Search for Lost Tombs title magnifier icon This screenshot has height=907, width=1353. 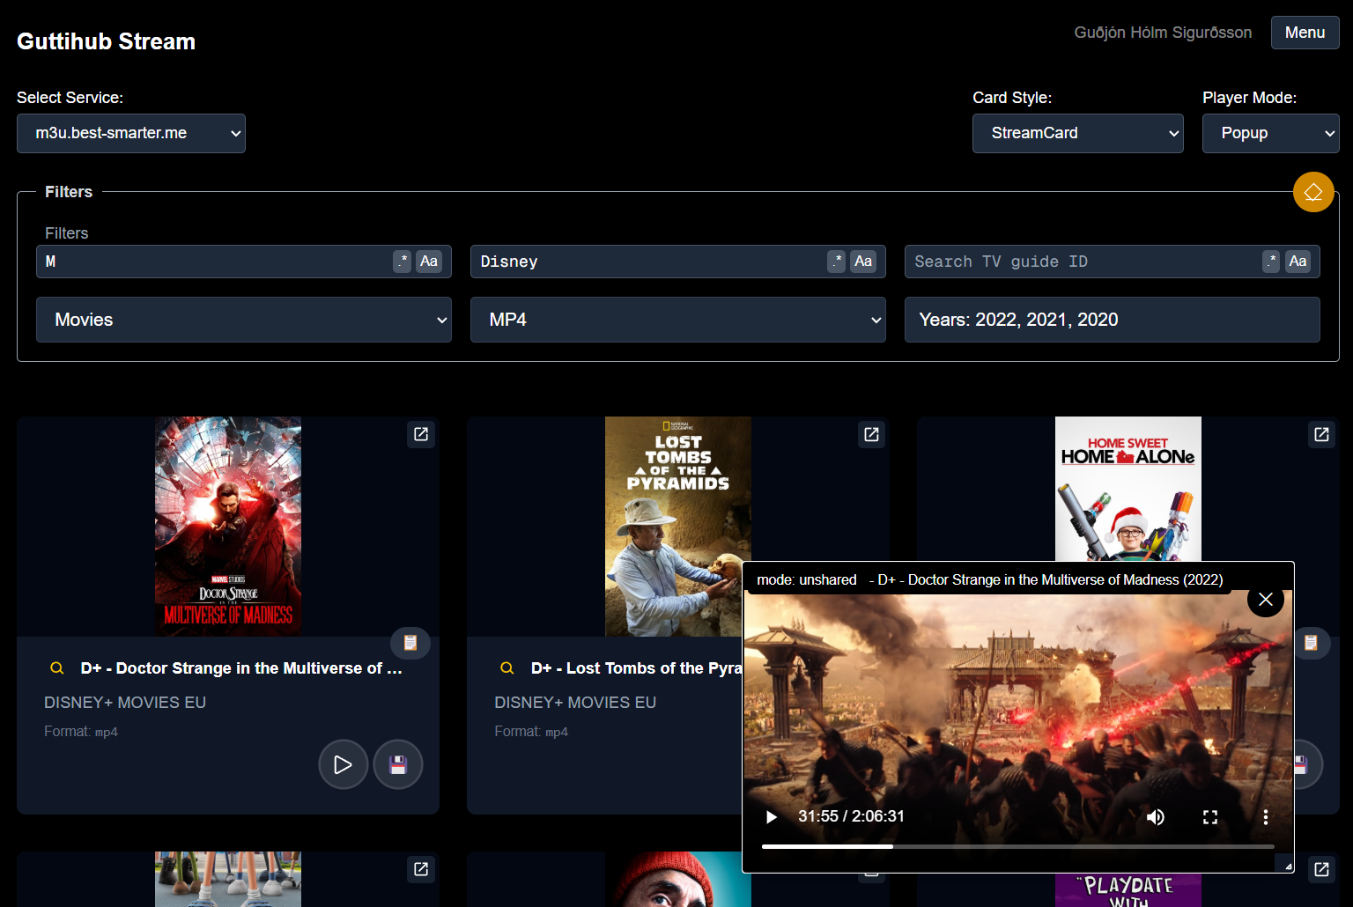pos(507,668)
